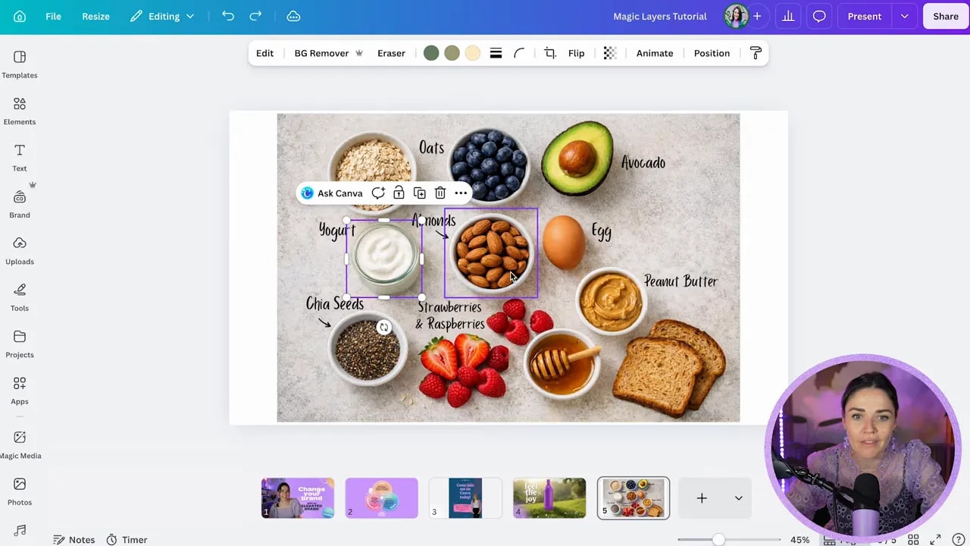Open the Brand panel
Screen dimensions: 970x546
point(20,204)
